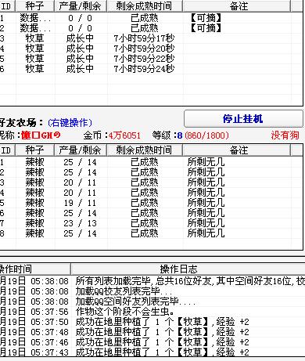
Task: Select 牧草 row with 7小时59分24秒
Action: 151,69
